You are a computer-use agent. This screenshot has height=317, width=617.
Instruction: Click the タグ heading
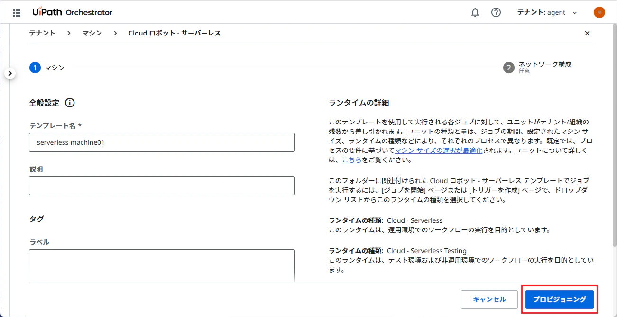[x=37, y=219]
